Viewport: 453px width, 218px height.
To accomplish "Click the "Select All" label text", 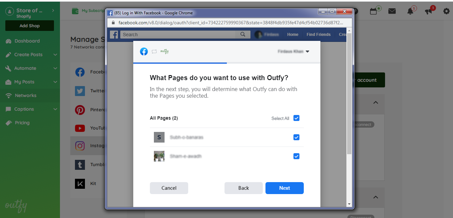I will [x=280, y=118].
